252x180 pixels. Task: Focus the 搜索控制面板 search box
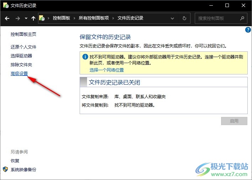[221, 18]
